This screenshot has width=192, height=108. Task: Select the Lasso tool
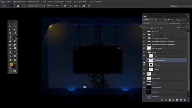tap(10, 30)
